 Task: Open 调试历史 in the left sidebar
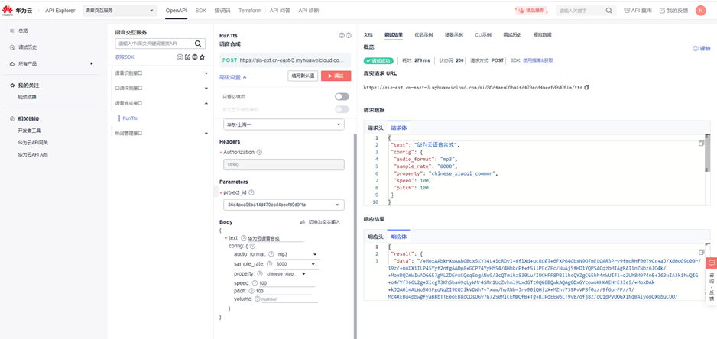(x=28, y=47)
